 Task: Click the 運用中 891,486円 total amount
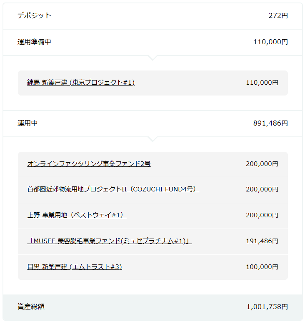[x=270, y=123]
